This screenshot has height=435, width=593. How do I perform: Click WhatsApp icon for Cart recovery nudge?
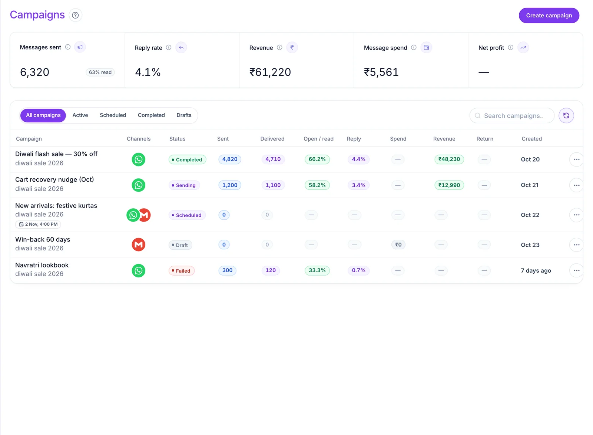(x=139, y=185)
